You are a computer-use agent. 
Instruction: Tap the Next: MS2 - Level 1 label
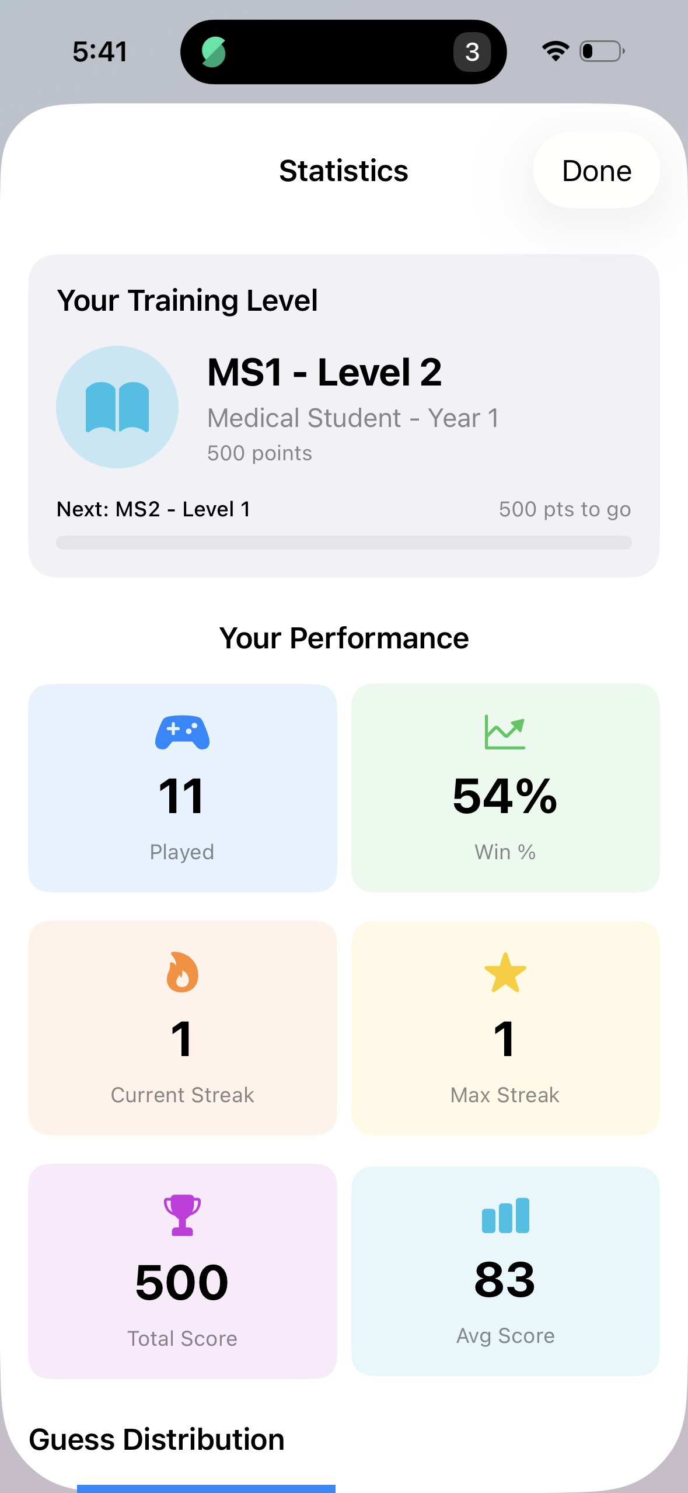(x=153, y=509)
